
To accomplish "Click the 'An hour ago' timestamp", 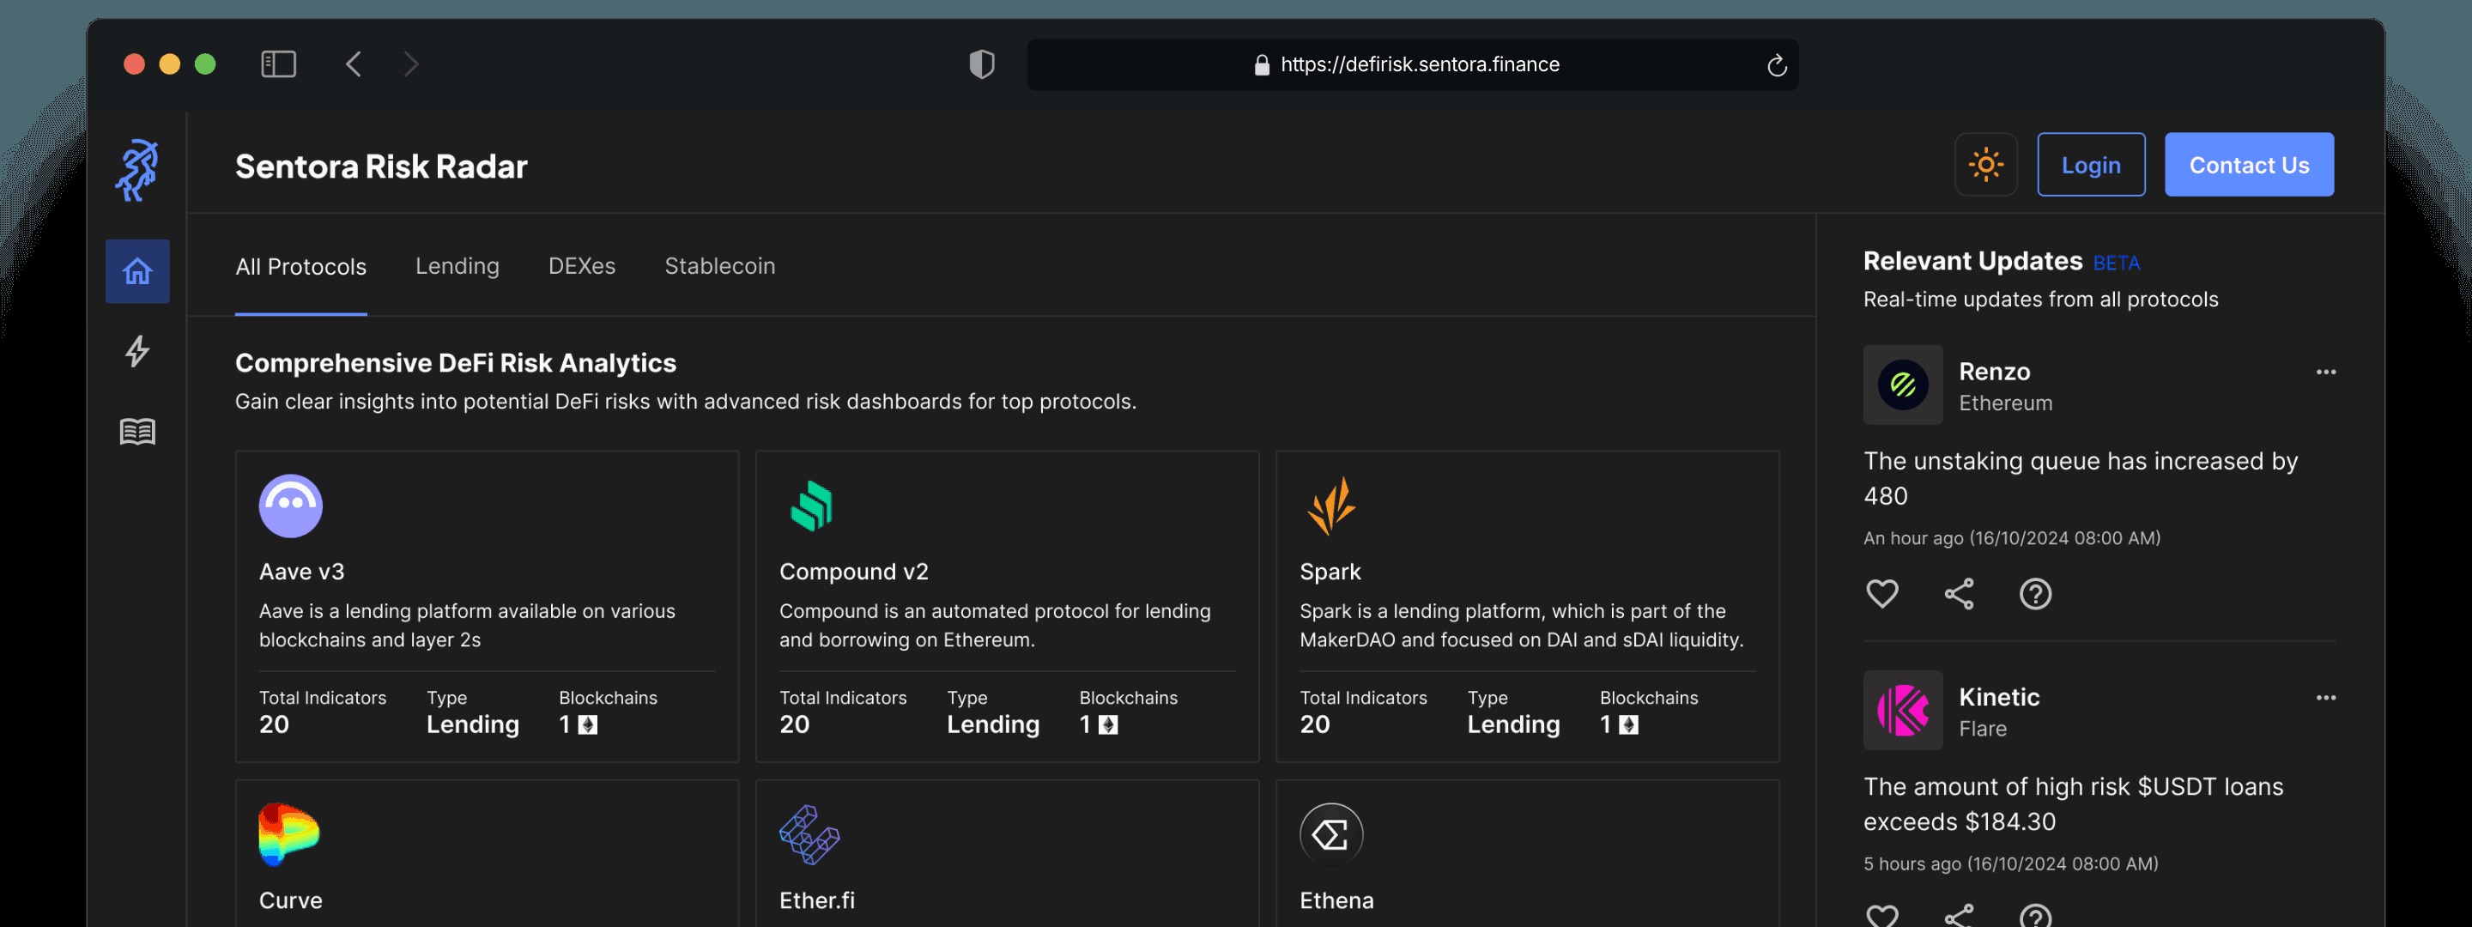I will (x=2011, y=538).
